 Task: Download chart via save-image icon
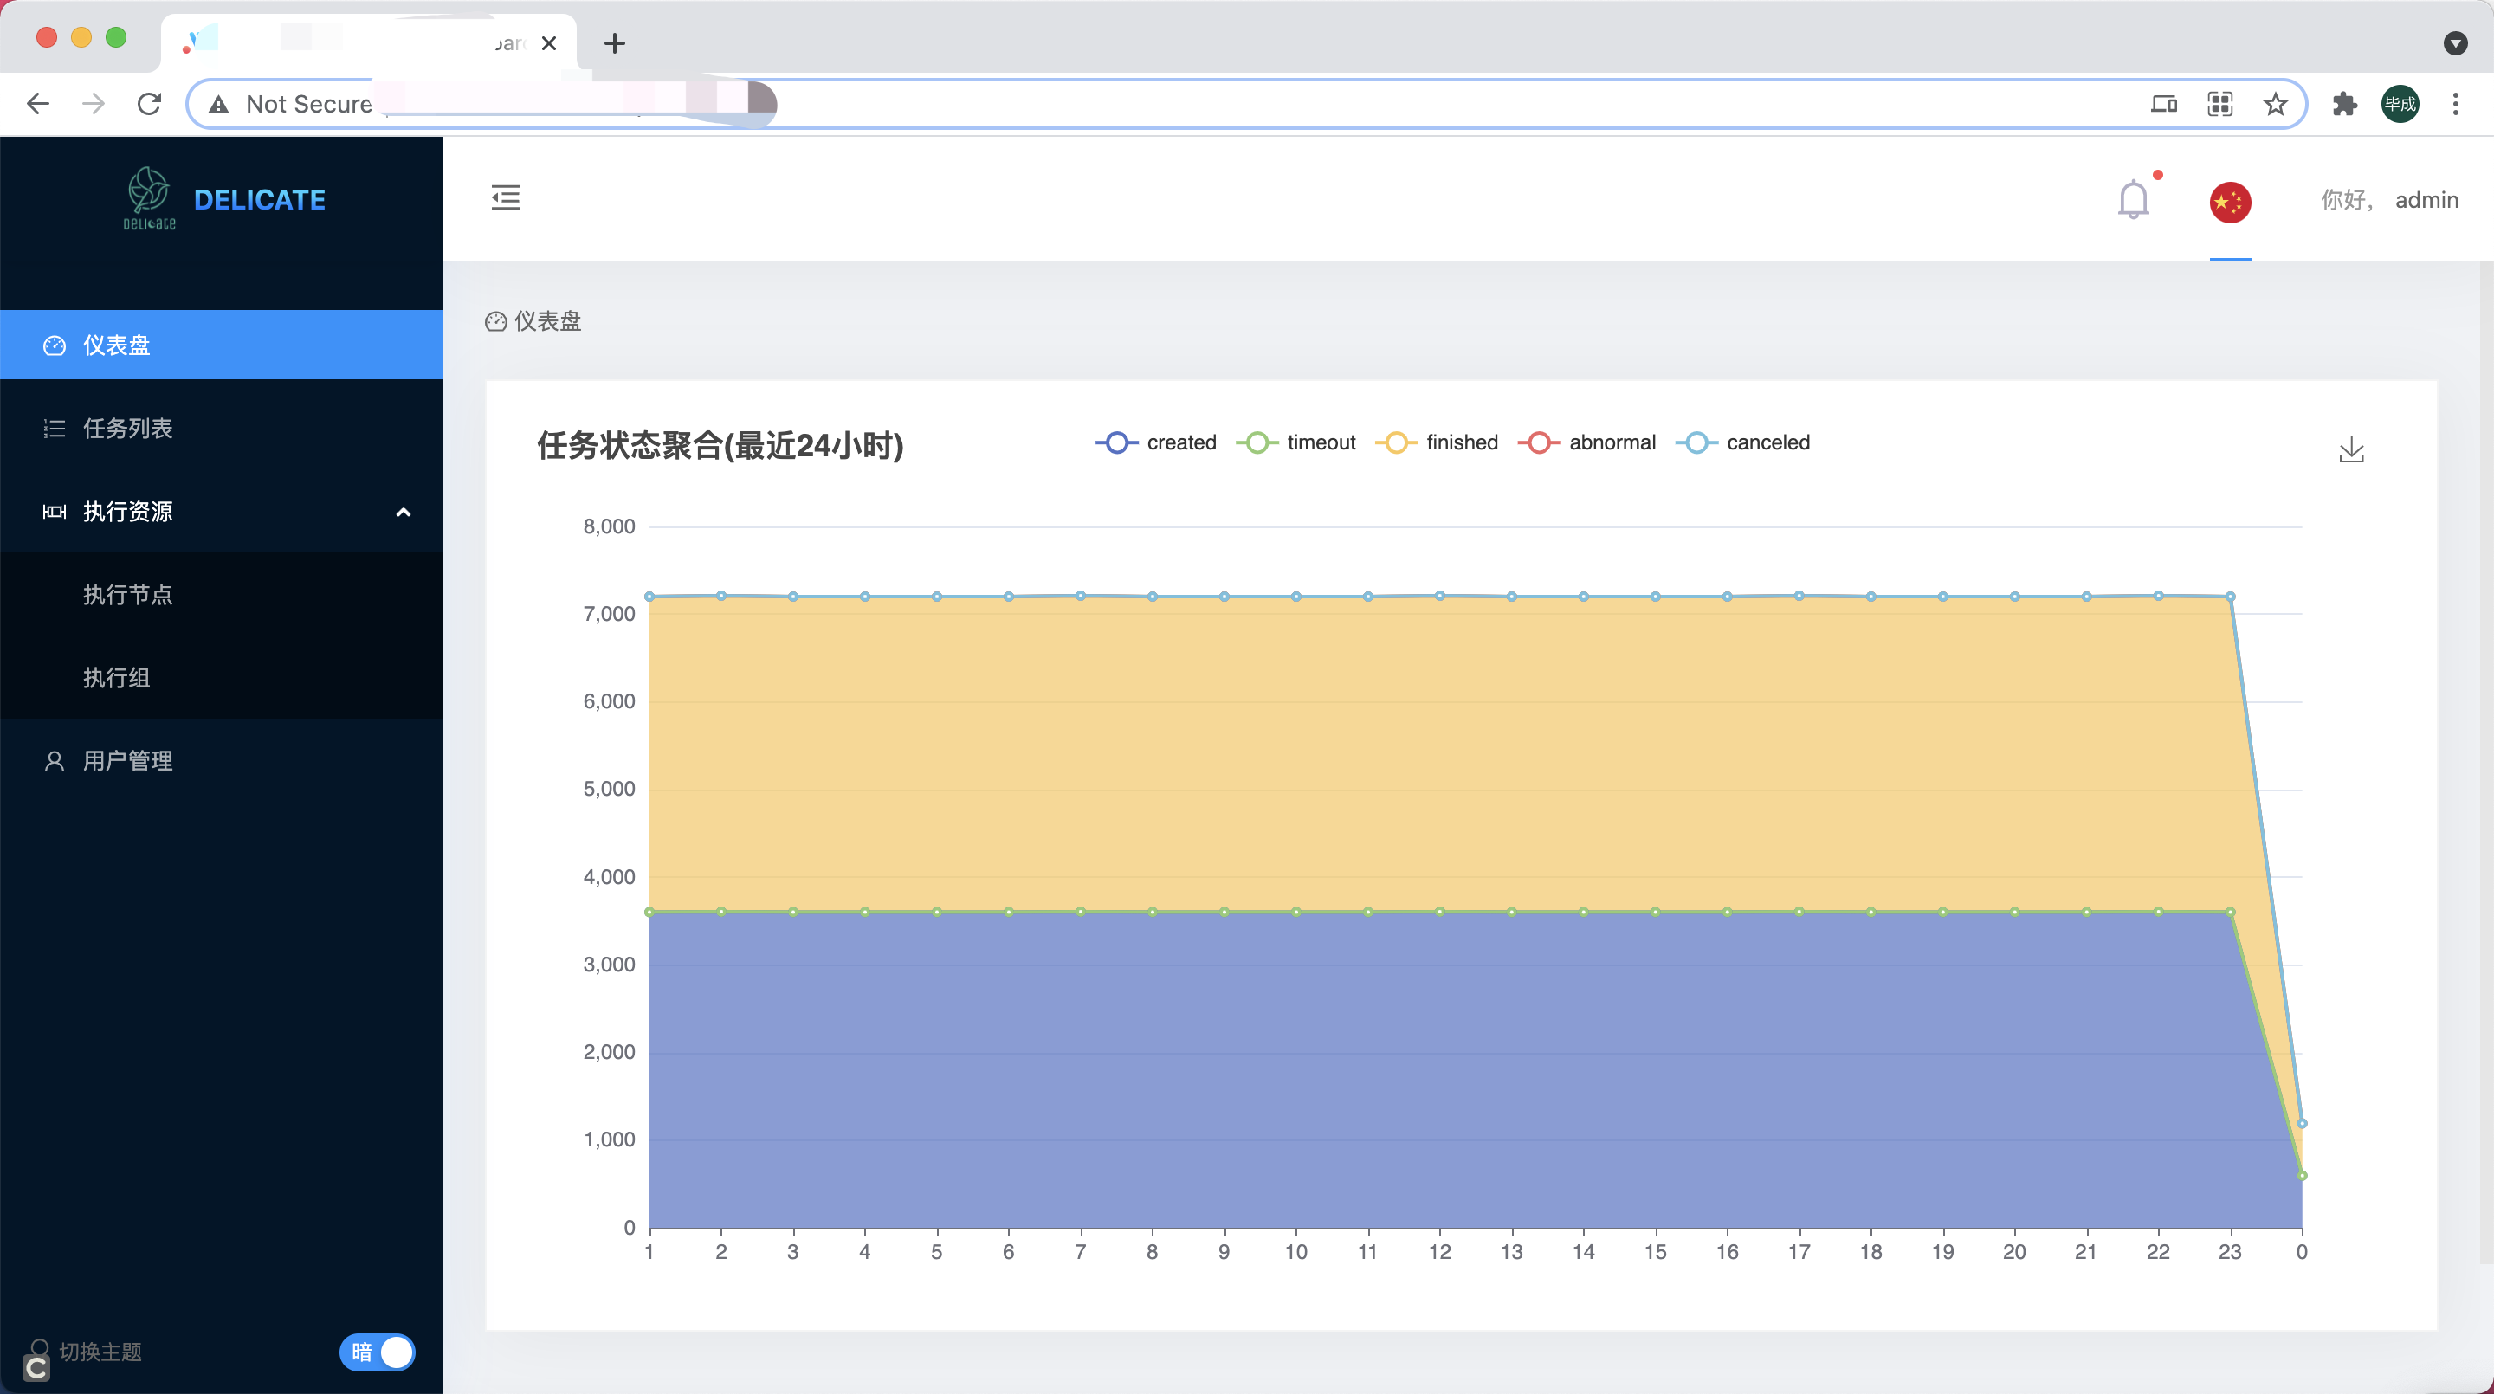(2351, 449)
